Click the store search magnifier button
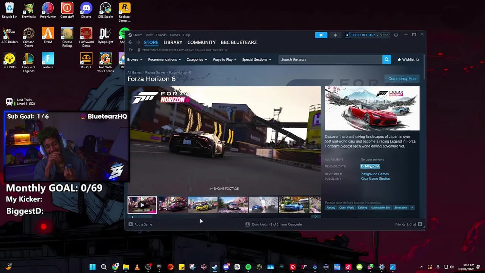The height and width of the screenshot is (273, 485). (x=386, y=60)
